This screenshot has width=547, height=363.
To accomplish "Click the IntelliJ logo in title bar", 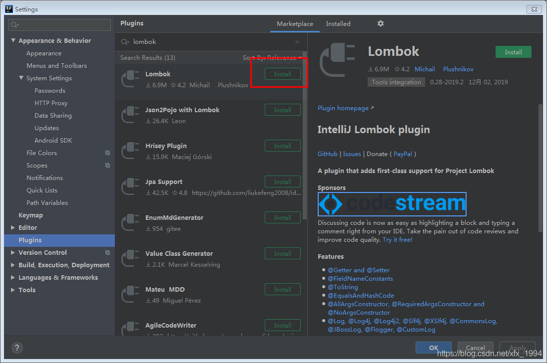I will point(8,8).
